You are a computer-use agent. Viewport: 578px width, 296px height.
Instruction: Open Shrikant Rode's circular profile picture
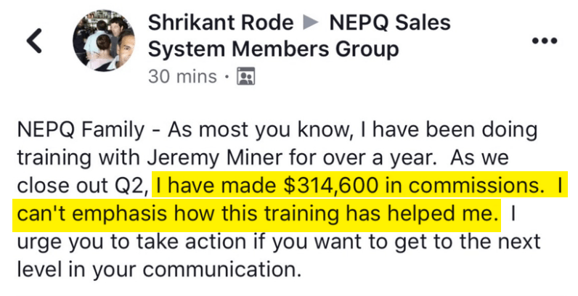[104, 41]
